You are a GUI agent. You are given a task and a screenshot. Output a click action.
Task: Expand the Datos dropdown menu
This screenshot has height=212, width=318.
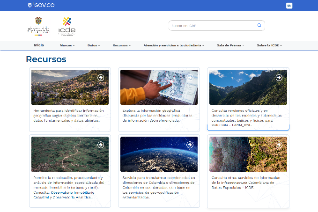click(x=94, y=45)
